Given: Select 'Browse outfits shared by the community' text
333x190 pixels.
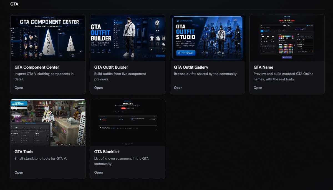Looking at the screenshot, I should [206, 74].
